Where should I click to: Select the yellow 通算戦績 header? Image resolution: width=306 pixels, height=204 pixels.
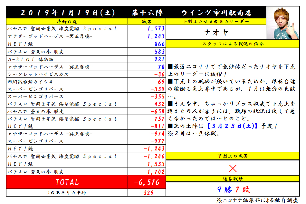pyautogui.click(x=233, y=179)
